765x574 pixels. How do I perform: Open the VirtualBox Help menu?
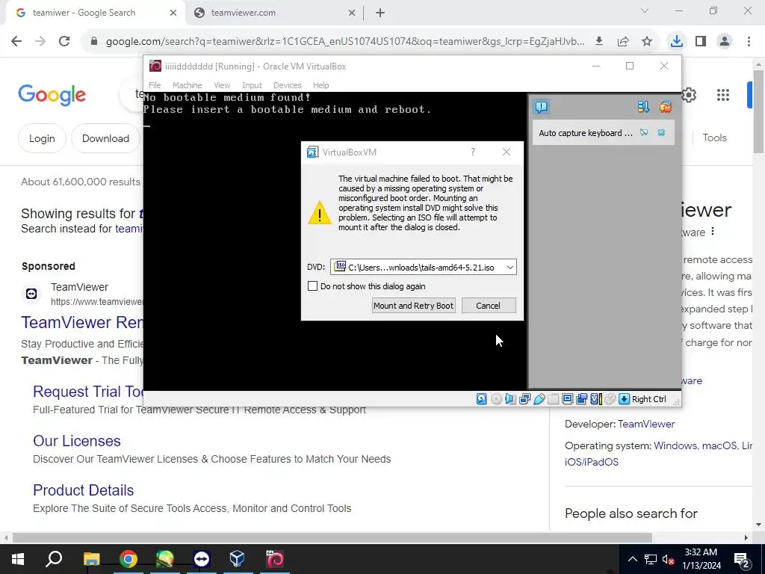(321, 85)
